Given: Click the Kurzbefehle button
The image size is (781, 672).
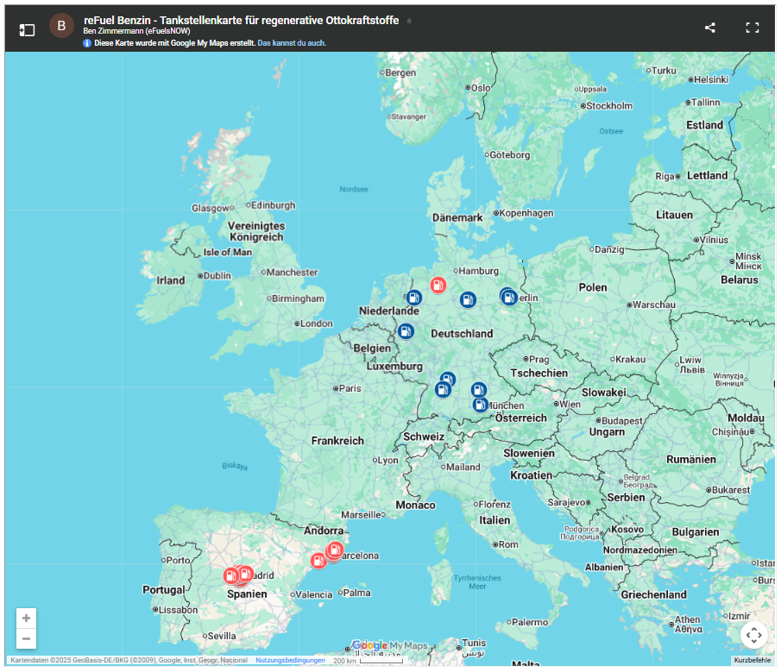Looking at the screenshot, I should point(753,661).
